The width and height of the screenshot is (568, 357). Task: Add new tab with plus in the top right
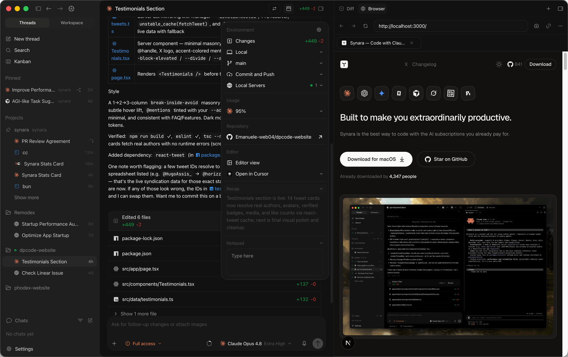point(548,9)
